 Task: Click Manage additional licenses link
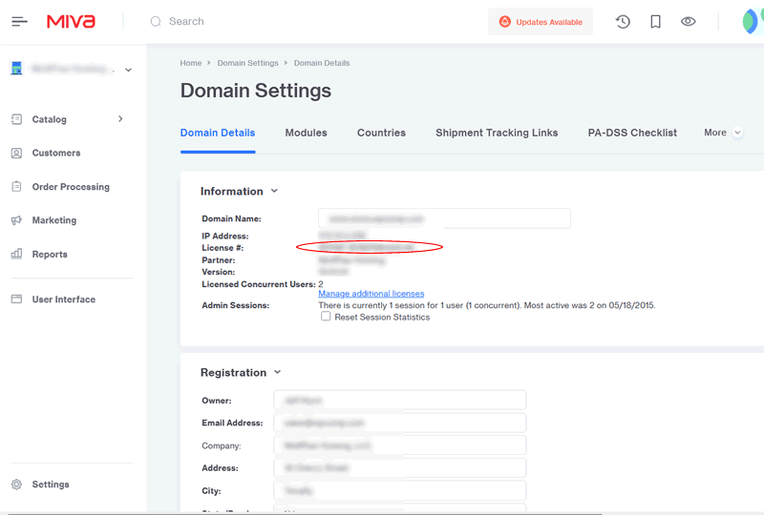click(x=371, y=294)
